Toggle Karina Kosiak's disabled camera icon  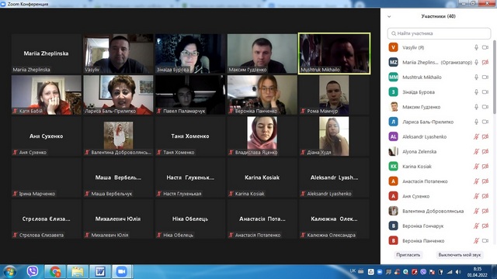pos(485,167)
